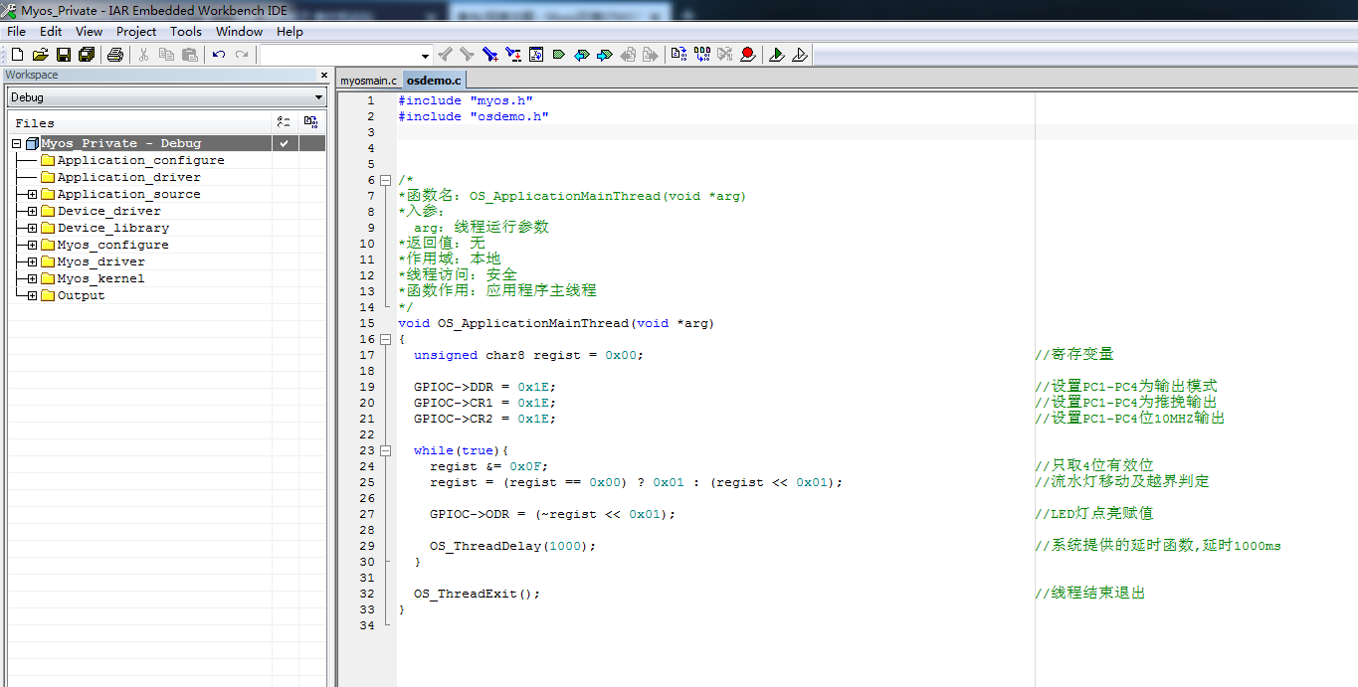Save the current file via toolbar
This screenshot has height=687, width=1358.
point(63,55)
